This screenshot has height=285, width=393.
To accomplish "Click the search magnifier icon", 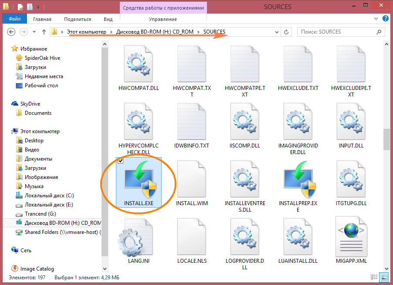I will [379, 32].
